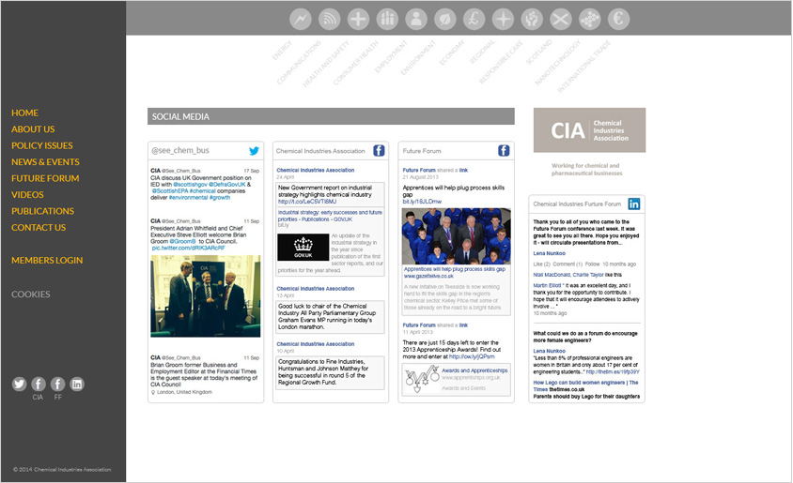Screen dimensions: 793x483
Task: Open the Nanotechnology molecule icon
Action: coord(590,20)
